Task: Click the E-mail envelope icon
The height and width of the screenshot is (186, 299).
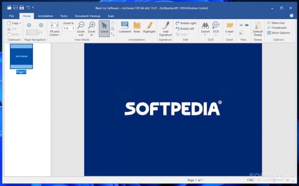Action: pyautogui.click(x=229, y=25)
